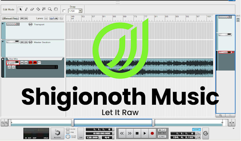Zoom out horizontally with the bottom-left magnifier
Image resolution: width=241 pixels, height=141 pixels.
(x=3, y=123)
